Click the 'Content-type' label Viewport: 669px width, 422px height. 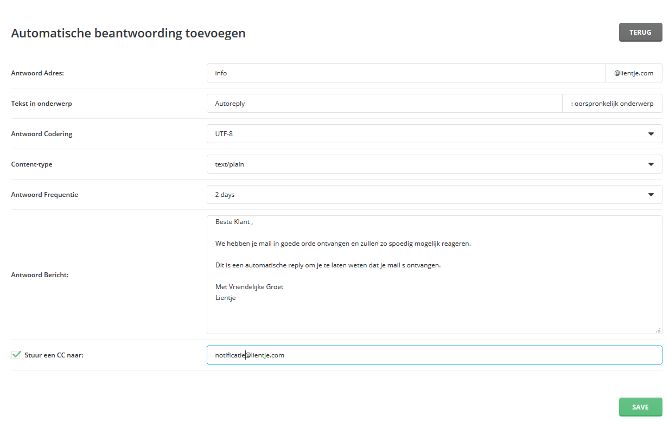click(31, 164)
